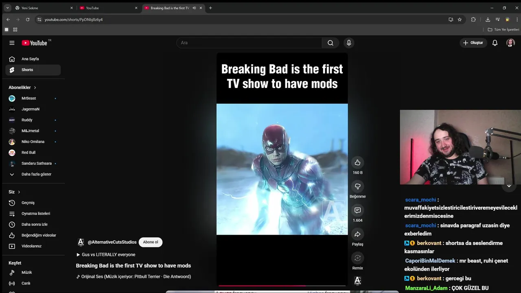Open Videolarınız page
This screenshot has width=521, height=293.
pos(33,246)
